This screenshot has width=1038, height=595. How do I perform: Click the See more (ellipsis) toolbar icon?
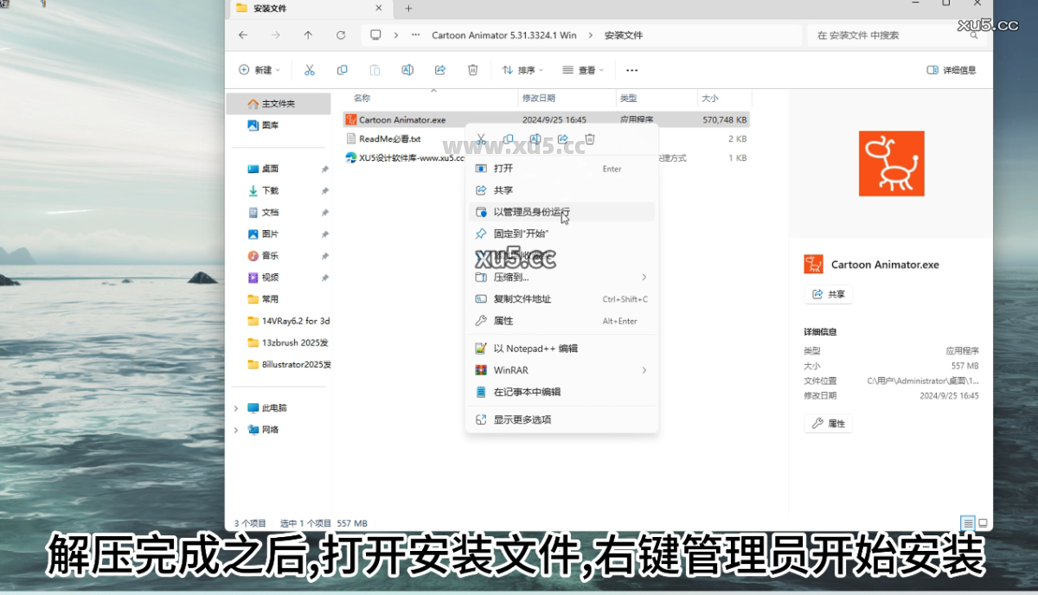[631, 70]
